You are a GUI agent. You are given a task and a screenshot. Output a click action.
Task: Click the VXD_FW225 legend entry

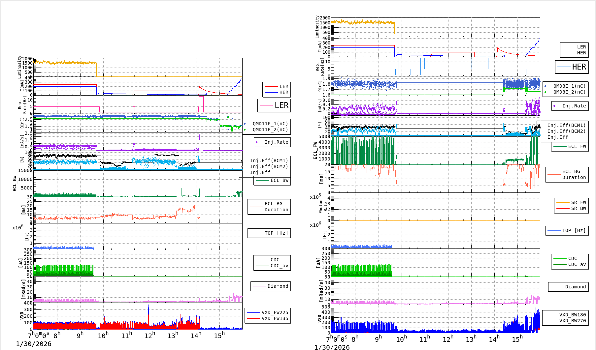[268, 312]
